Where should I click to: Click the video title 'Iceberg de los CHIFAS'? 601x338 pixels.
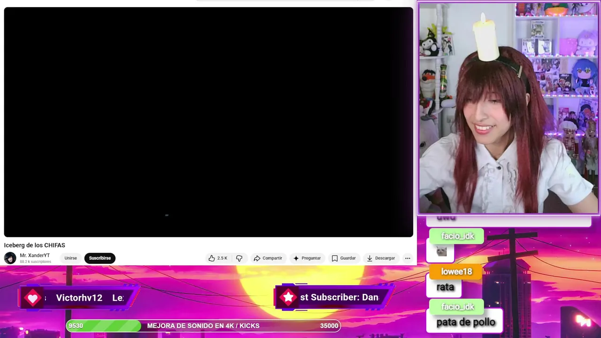(35, 245)
